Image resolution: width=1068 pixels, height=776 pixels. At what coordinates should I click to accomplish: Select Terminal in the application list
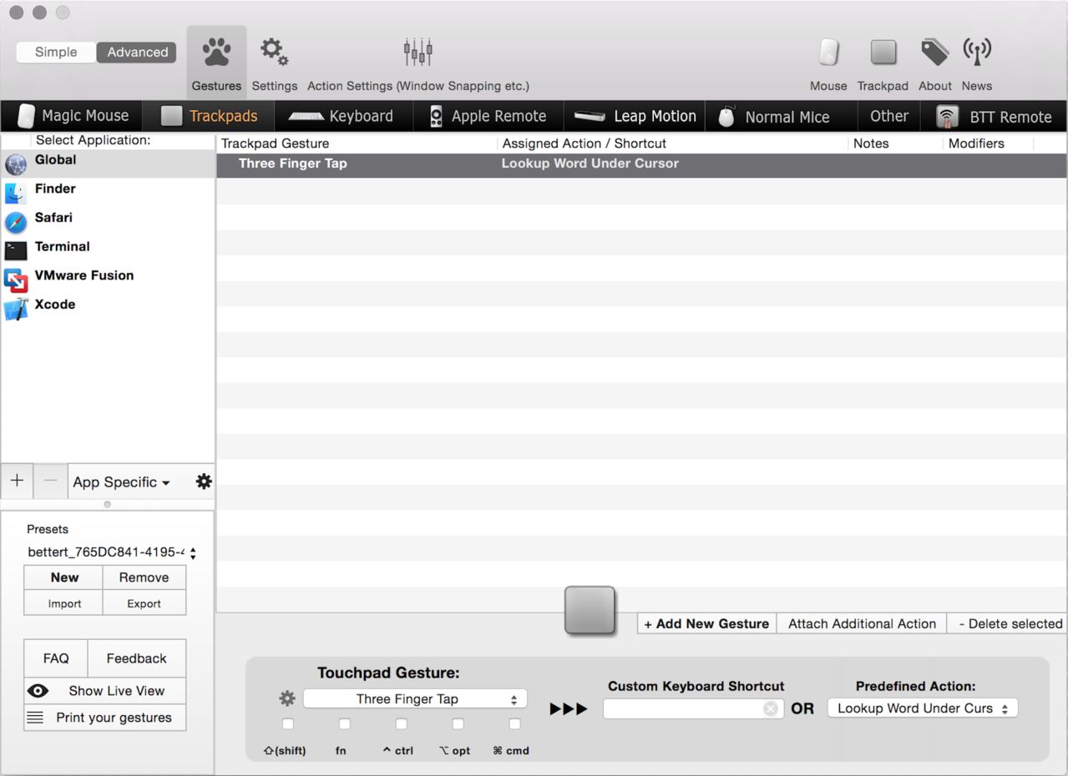(108, 249)
